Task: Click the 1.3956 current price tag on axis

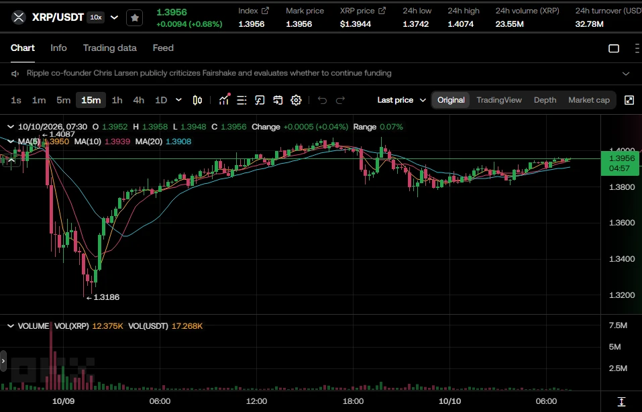Action: click(x=619, y=163)
